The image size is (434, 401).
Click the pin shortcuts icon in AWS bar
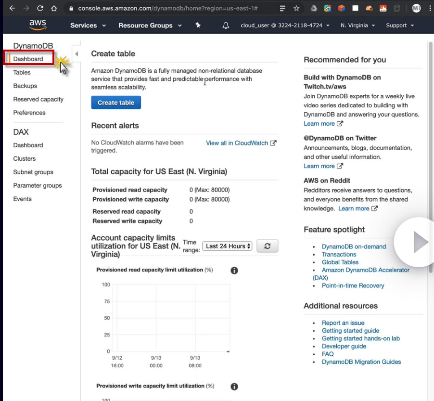tap(198, 25)
